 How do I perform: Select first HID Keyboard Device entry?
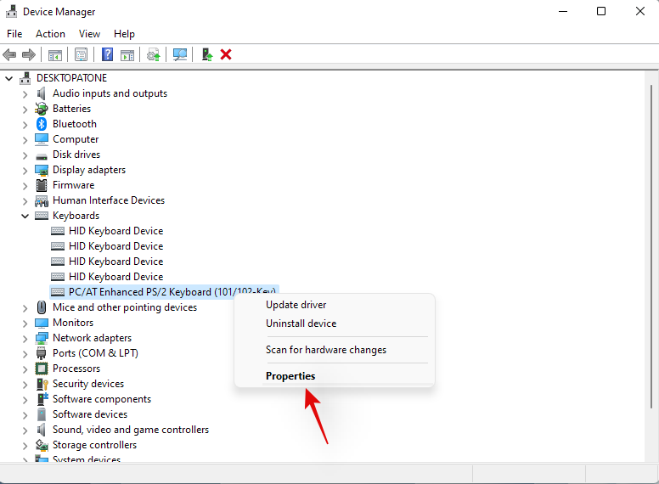115,231
